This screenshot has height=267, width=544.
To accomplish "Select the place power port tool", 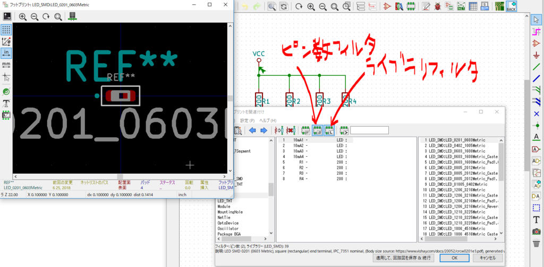I will (537, 55).
